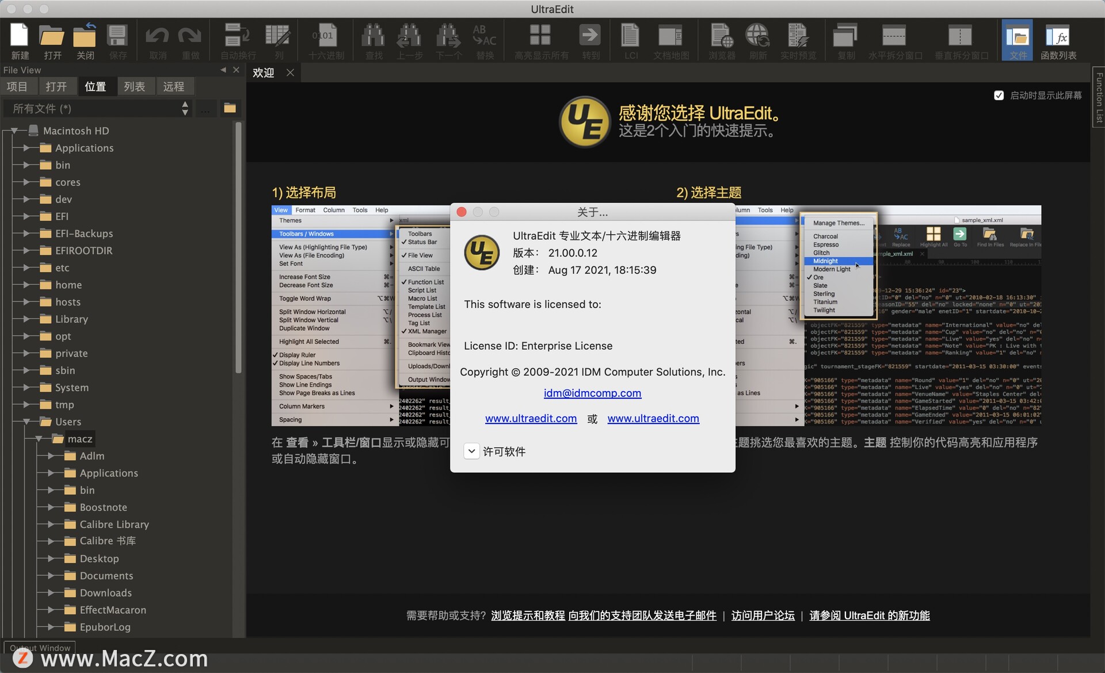The width and height of the screenshot is (1105, 673).
Task: Open 浏览提示和教程 link
Action: point(528,615)
